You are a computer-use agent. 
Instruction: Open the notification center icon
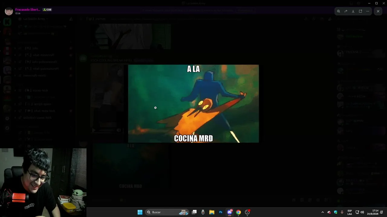click(382, 212)
